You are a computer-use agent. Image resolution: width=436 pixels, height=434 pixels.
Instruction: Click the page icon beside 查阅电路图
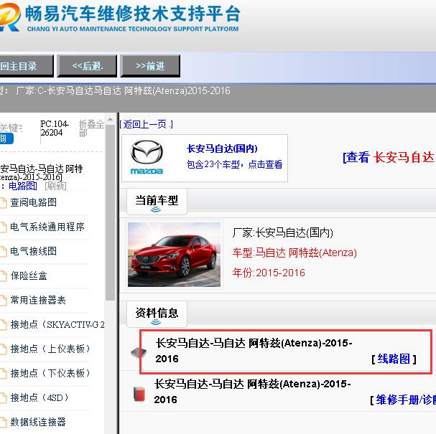[3, 203]
